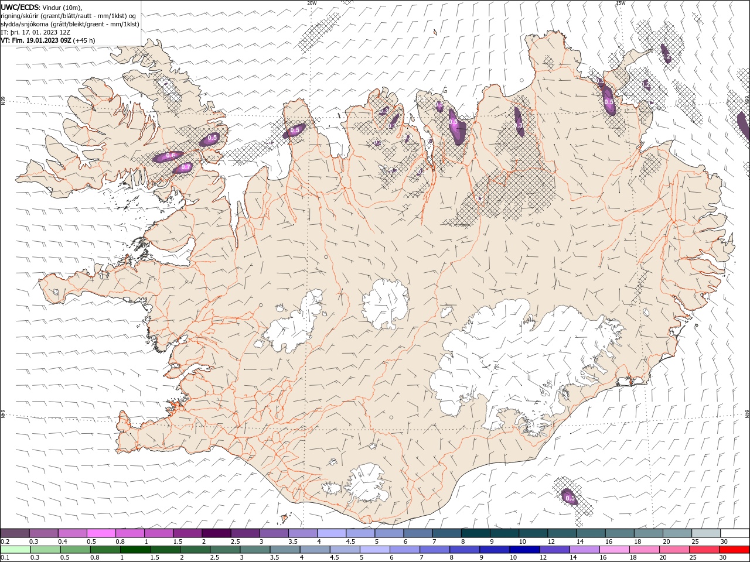750x562 pixels.
Task: Pick the 18 mm swatch in snow legend
Action: pos(648,533)
